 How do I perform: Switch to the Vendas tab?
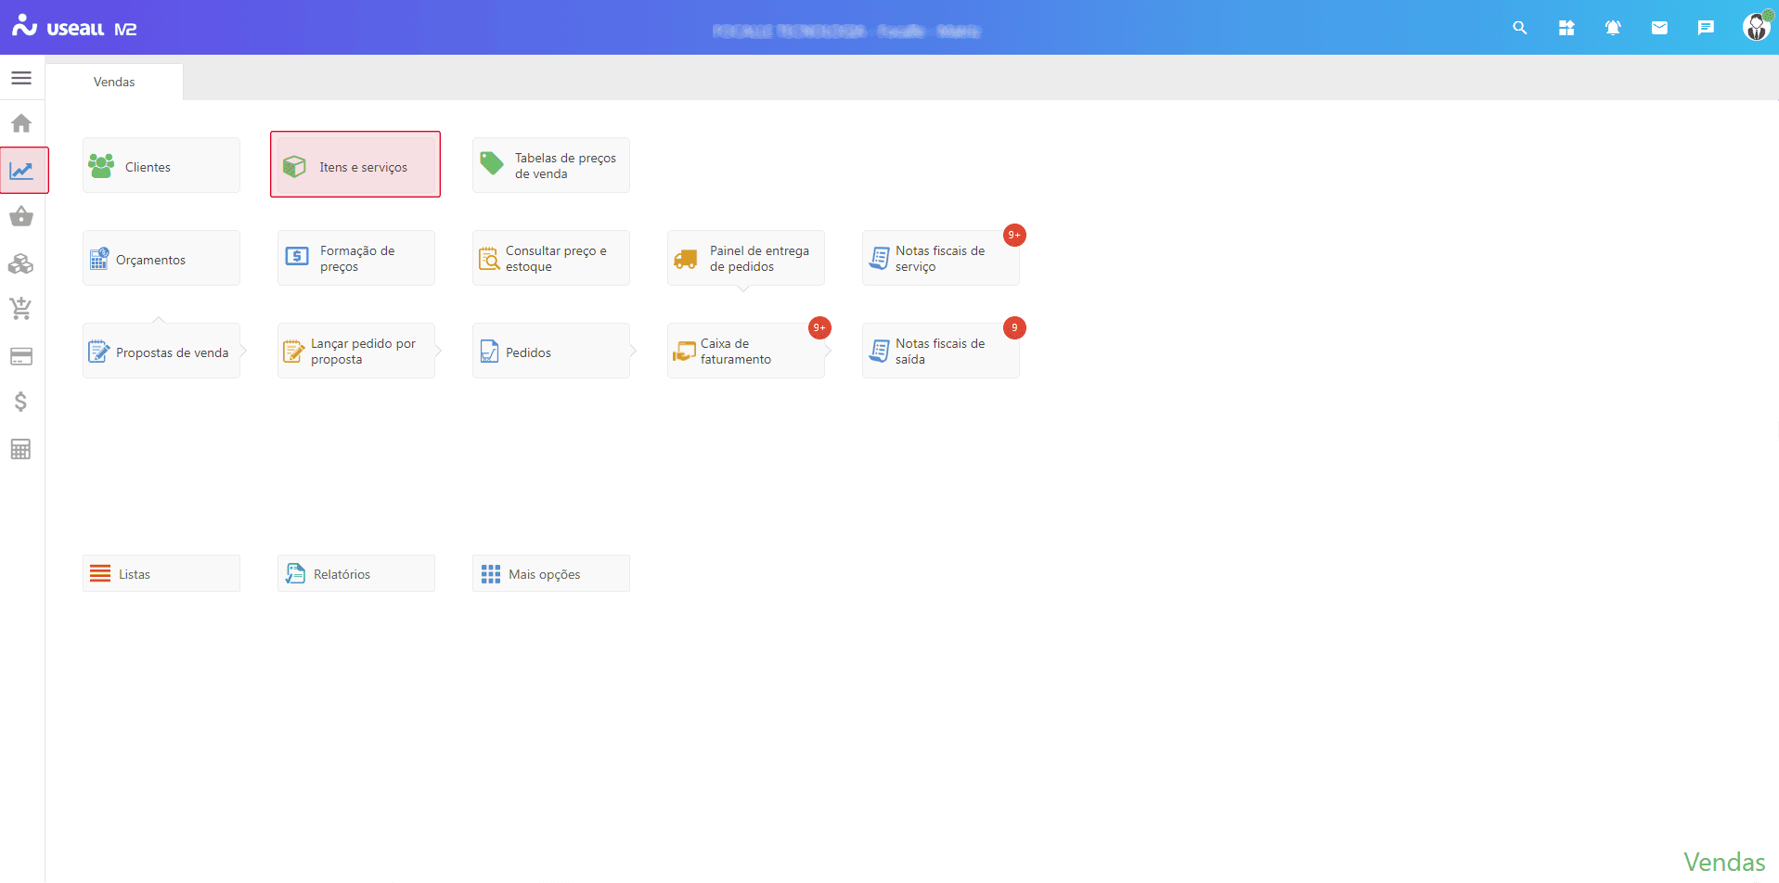click(x=114, y=82)
